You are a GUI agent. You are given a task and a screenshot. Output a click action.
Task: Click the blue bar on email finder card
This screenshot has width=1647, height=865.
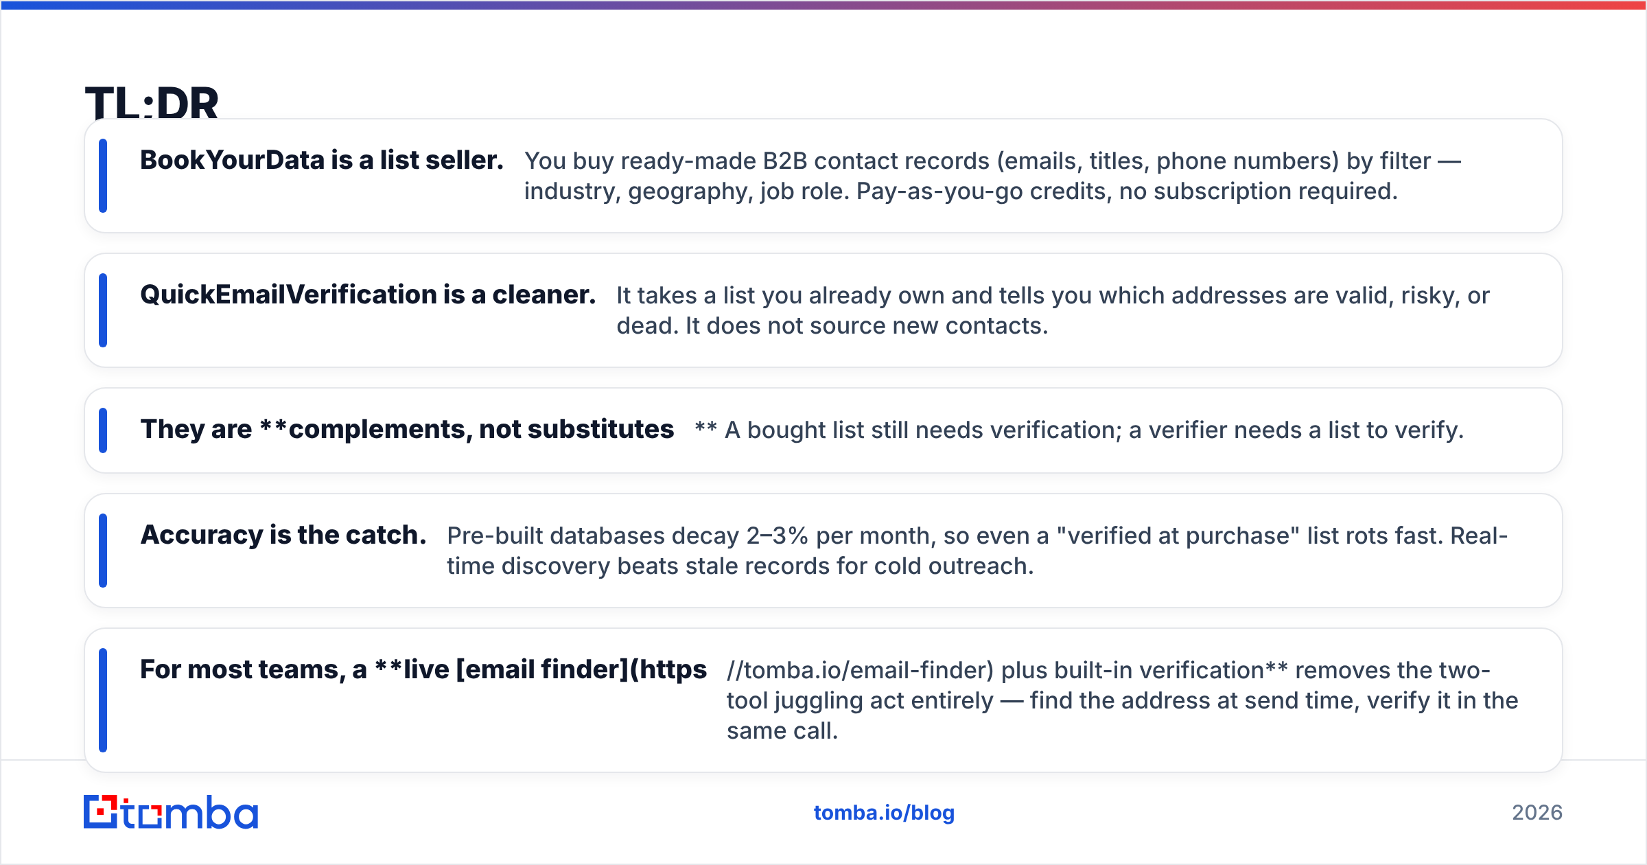103,700
